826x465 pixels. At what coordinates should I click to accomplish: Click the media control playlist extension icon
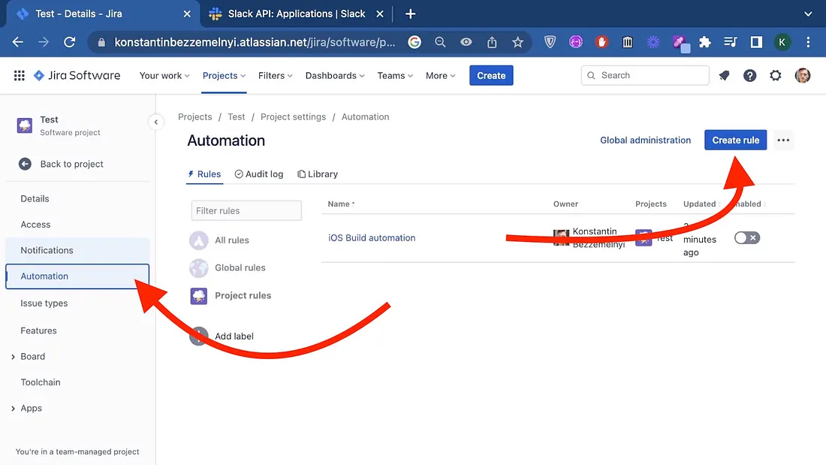[x=731, y=42]
